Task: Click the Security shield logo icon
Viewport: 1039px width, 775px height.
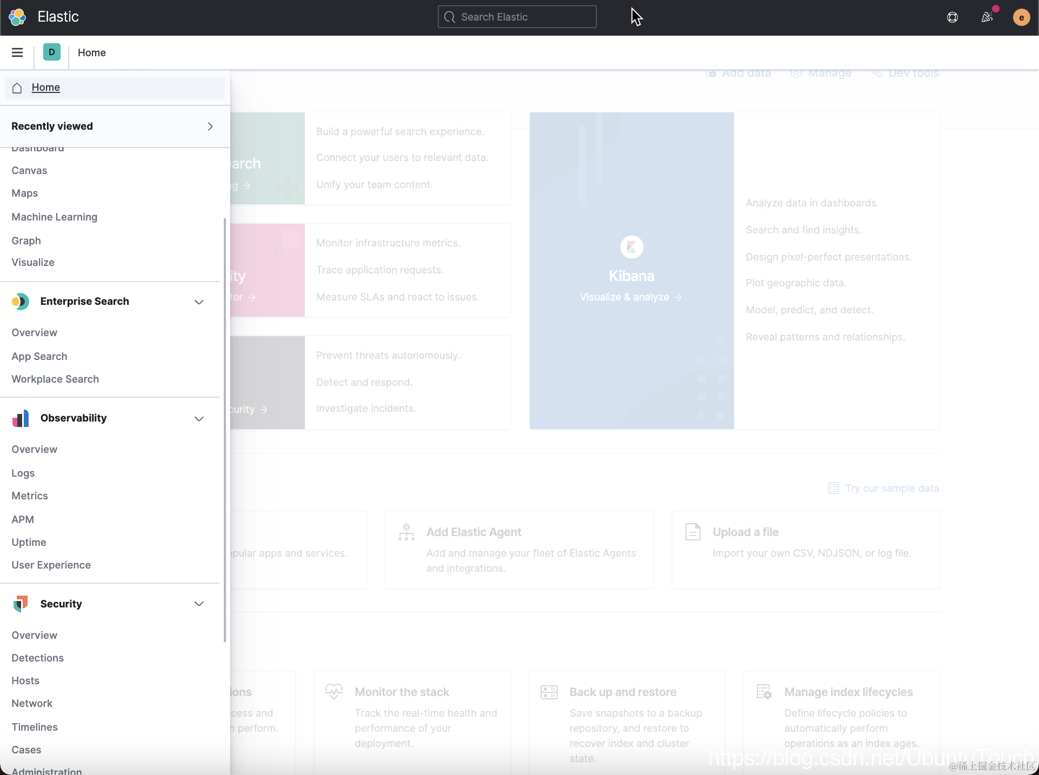Action: click(x=21, y=604)
